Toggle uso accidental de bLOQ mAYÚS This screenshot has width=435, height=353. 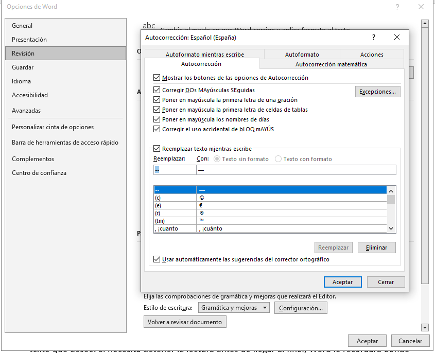point(156,129)
